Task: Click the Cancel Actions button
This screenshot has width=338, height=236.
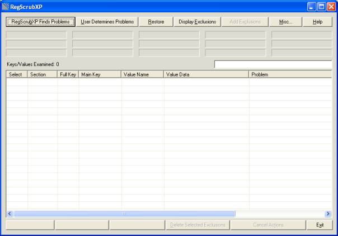Action: tap(268, 225)
